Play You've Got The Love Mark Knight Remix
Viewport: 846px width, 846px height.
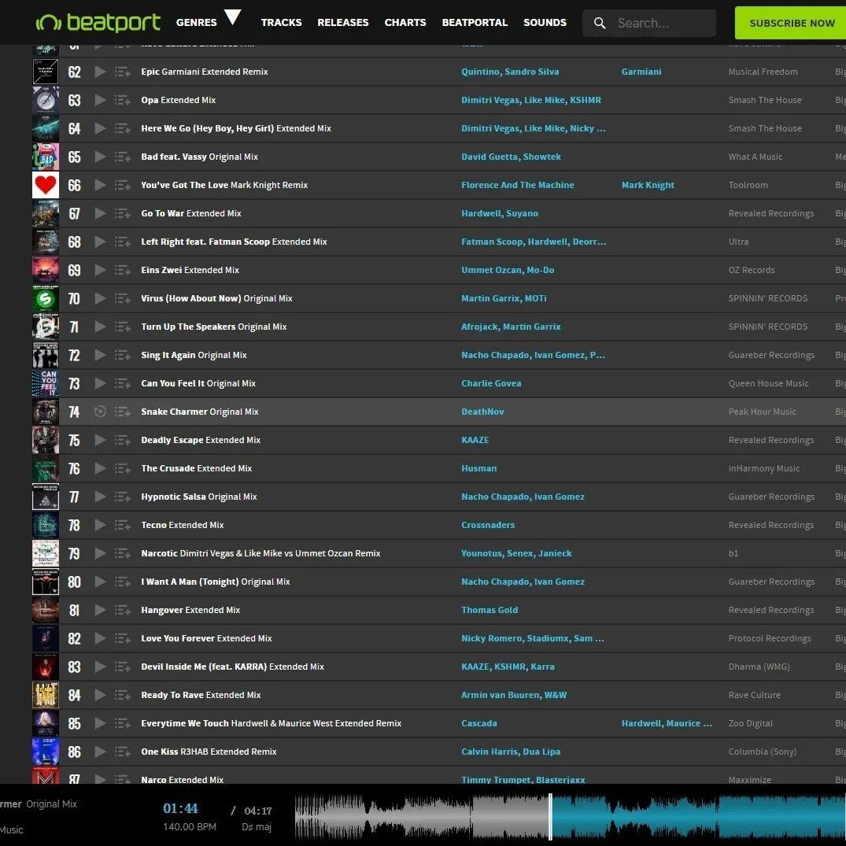pyautogui.click(x=100, y=184)
